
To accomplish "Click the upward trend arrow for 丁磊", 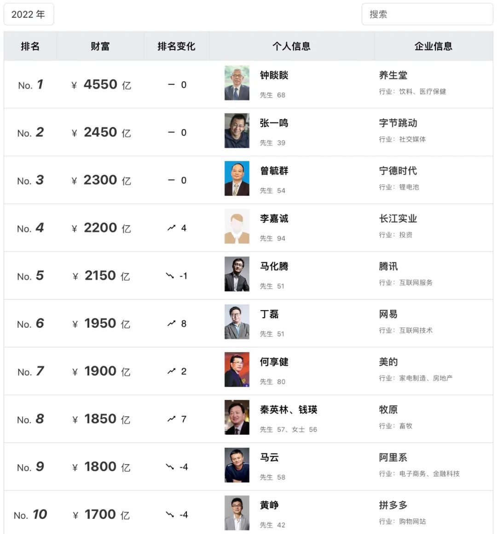I will coord(171,324).
